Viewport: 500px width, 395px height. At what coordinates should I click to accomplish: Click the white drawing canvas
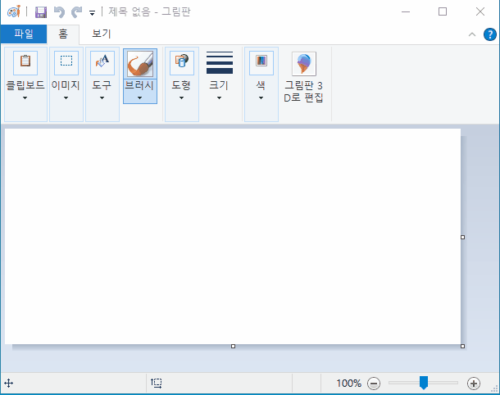tap(233, 237)
